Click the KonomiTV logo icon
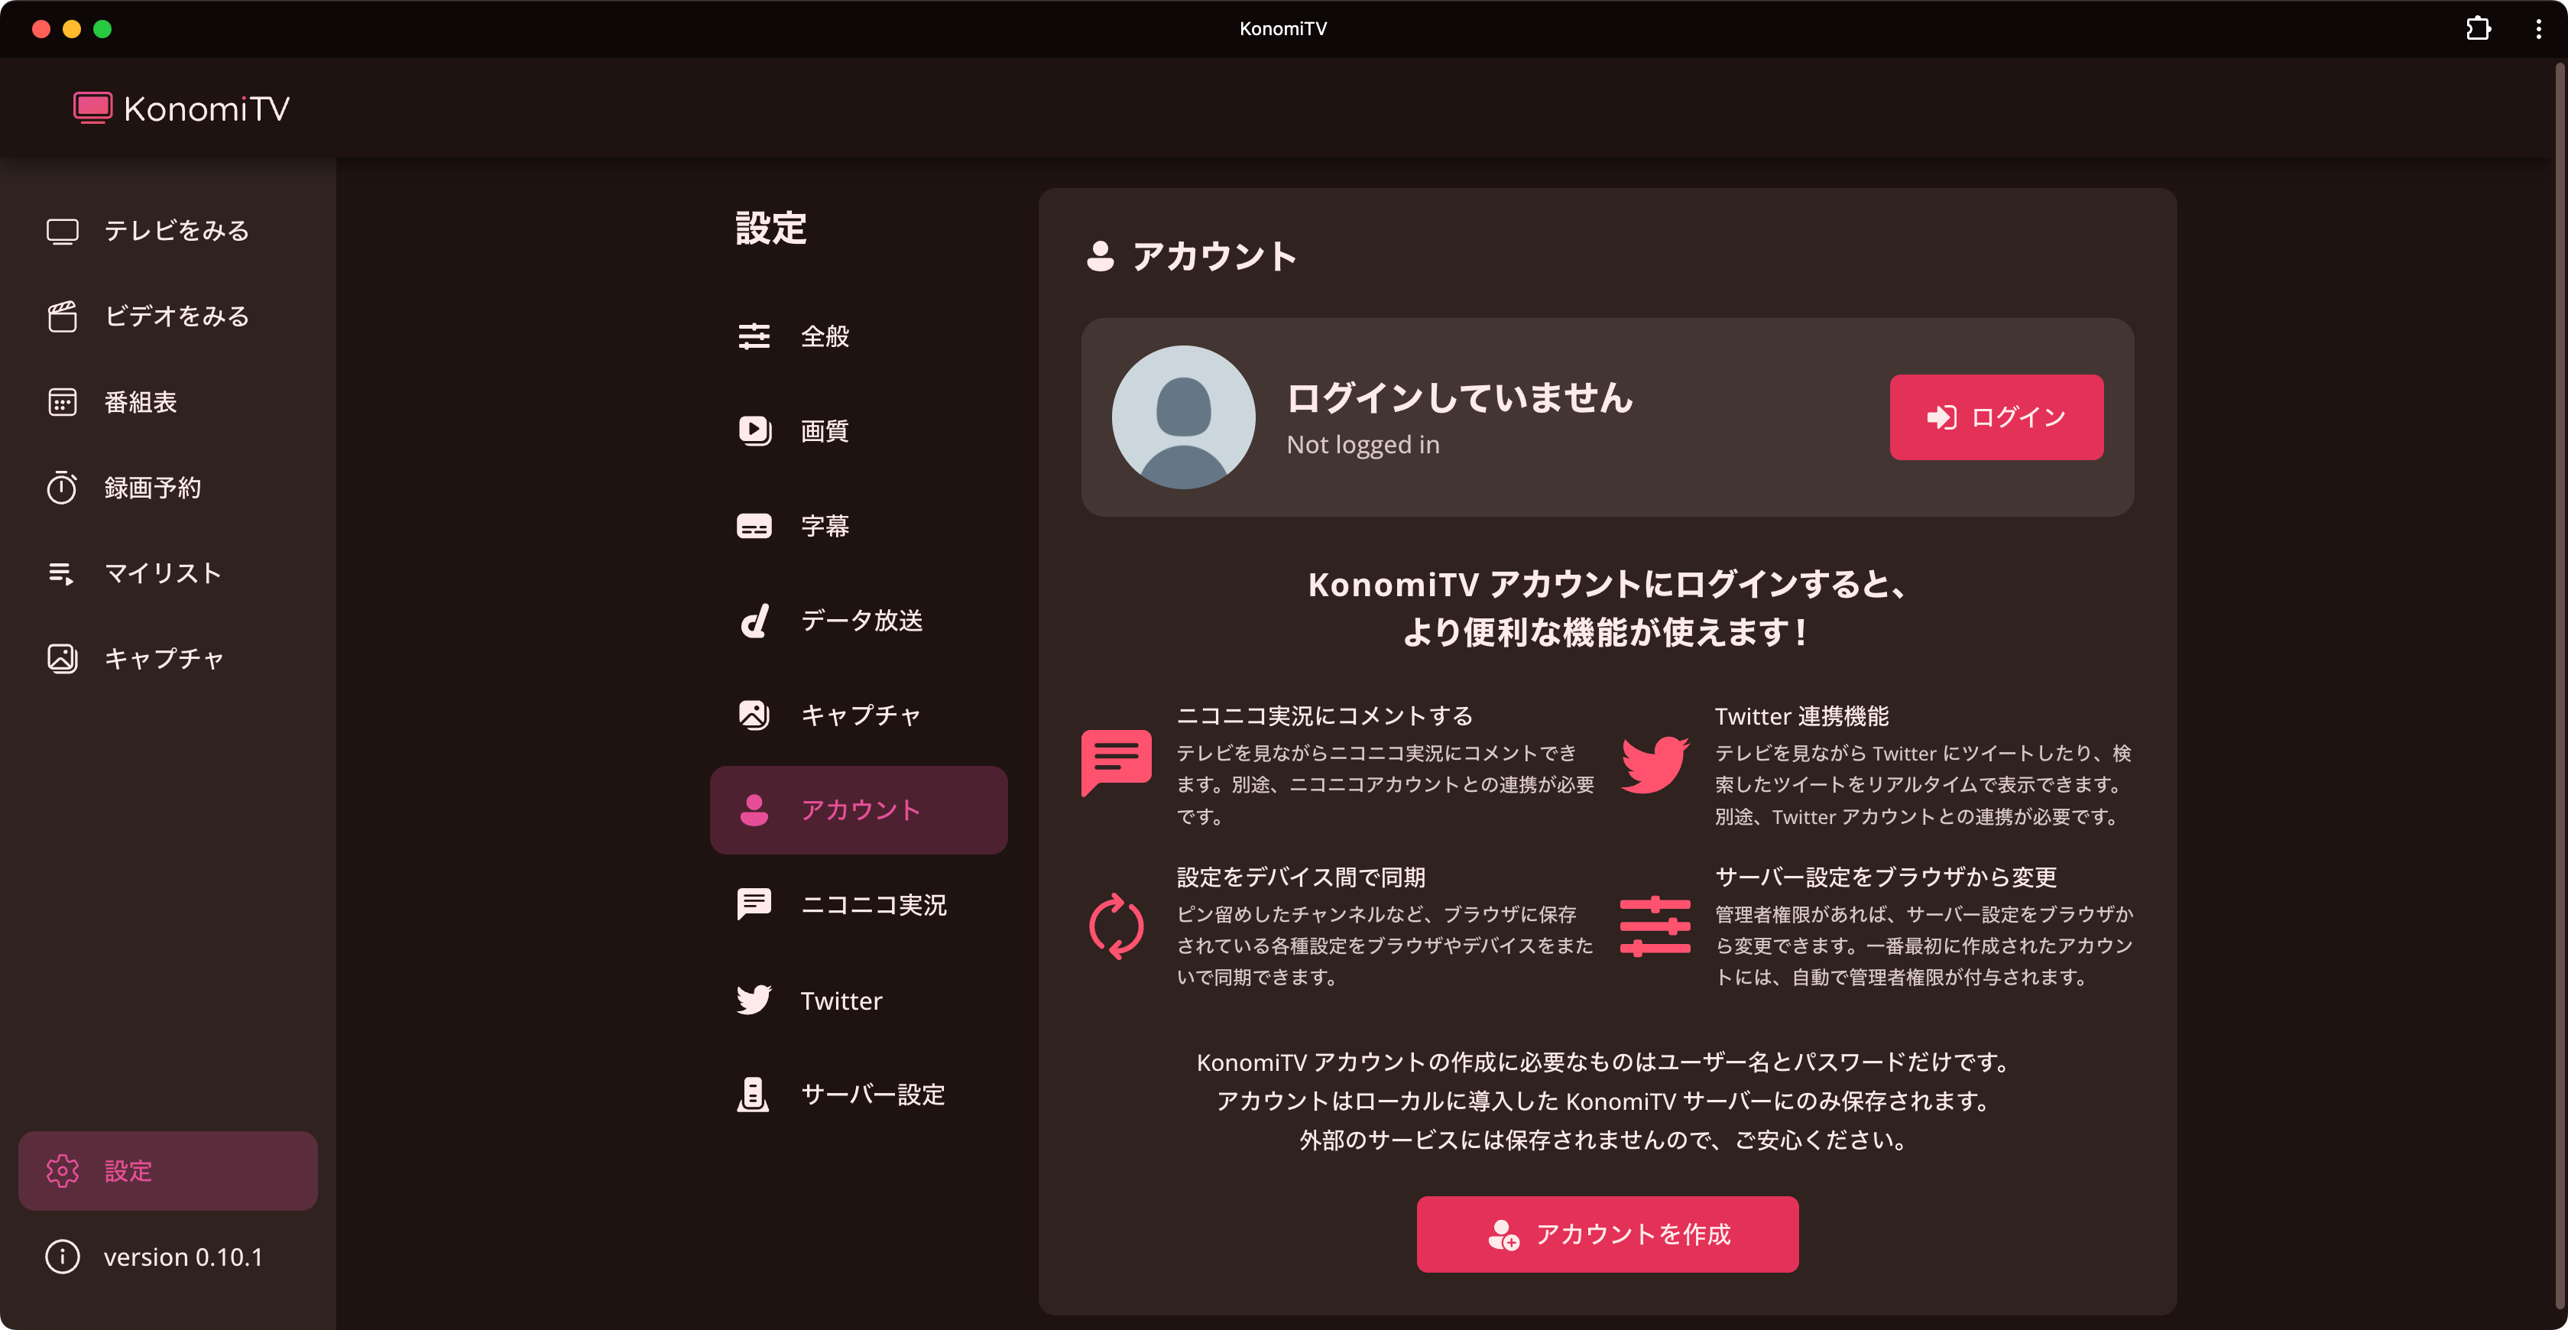The width and height of the screenshot is (2568, 1330). [92, 108]
